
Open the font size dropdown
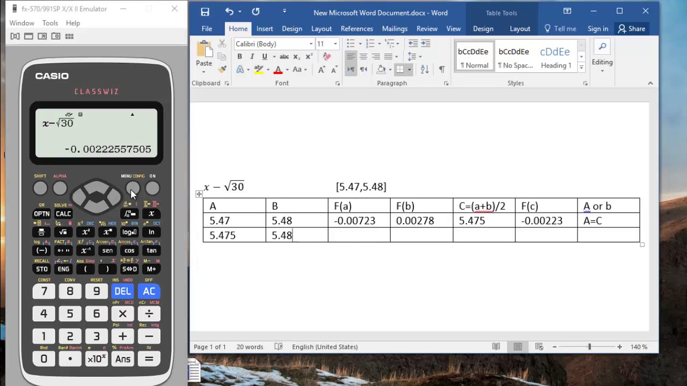[x=335, y=44]
